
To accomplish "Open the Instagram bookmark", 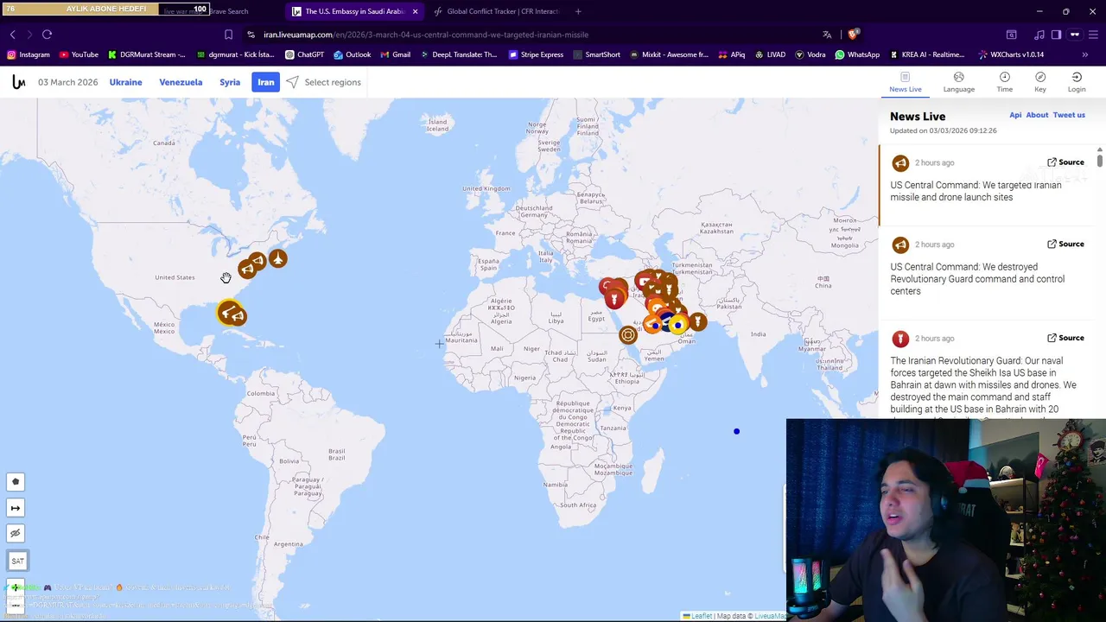I will pyautogui.click(x=29, y=54).
